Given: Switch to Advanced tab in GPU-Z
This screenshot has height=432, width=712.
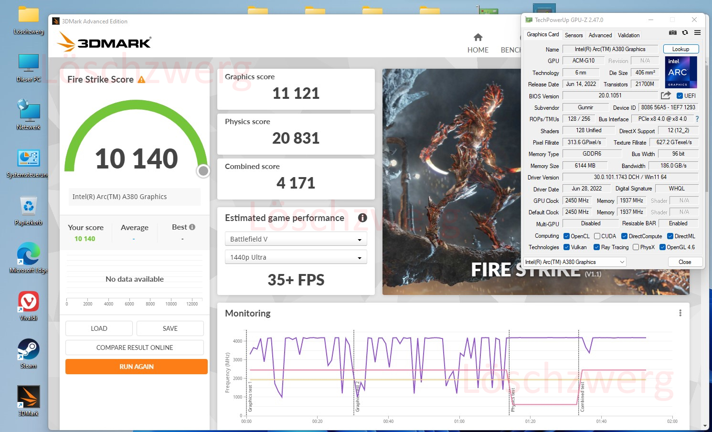Looking at the screenshot, I should 600,35.
